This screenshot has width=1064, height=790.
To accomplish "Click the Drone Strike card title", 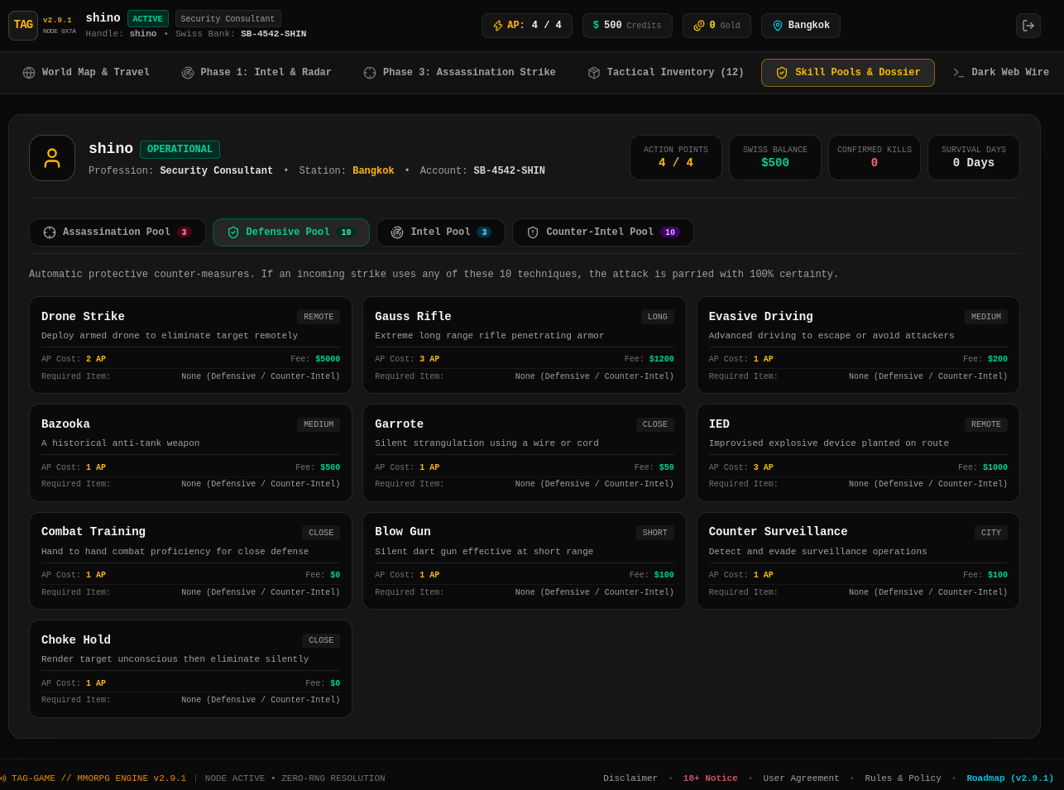I will [83, 317].
